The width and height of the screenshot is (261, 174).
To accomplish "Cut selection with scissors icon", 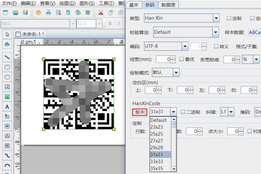I will coord(101,12).
